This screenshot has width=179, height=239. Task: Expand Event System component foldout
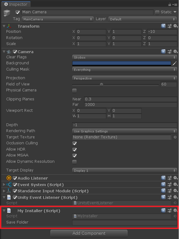pyautogui.click(x=4, y=184)
